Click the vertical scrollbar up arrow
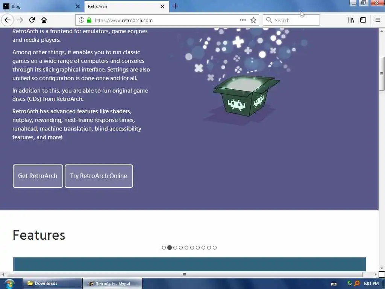 [x=382, y=31]
